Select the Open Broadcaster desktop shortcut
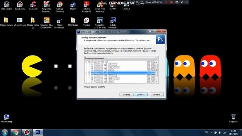 coord(60,23)
